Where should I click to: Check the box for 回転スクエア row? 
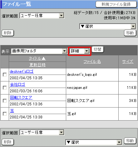pyautogui.click(x=5, y=101)
